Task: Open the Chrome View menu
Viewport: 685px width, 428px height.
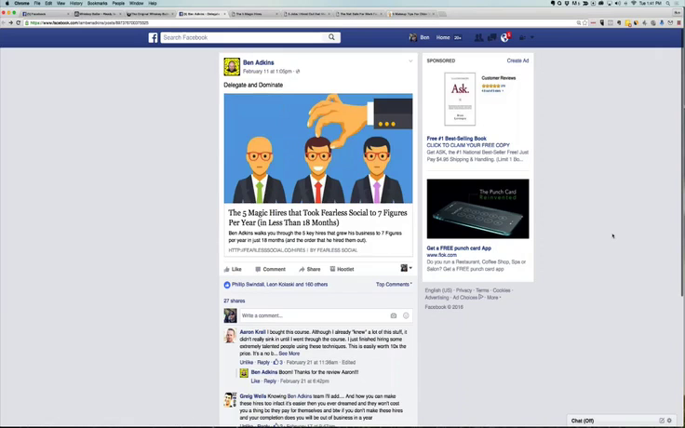Action: [60, 3]
